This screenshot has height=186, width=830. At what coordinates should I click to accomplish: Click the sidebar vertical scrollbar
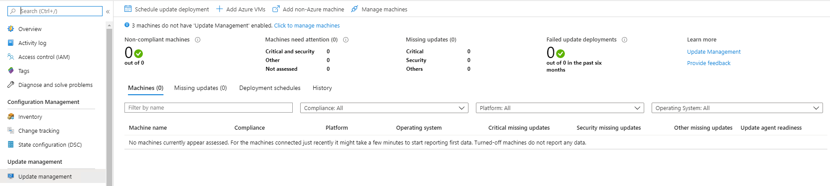[x=109, y=105]
